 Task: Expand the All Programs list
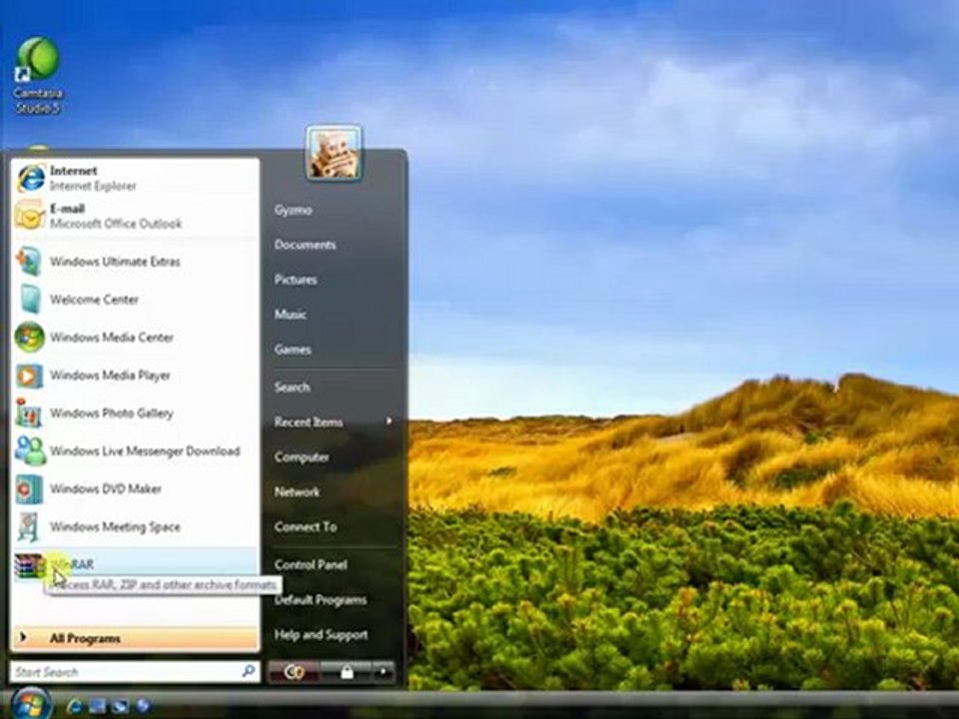(x=135, y=638)
